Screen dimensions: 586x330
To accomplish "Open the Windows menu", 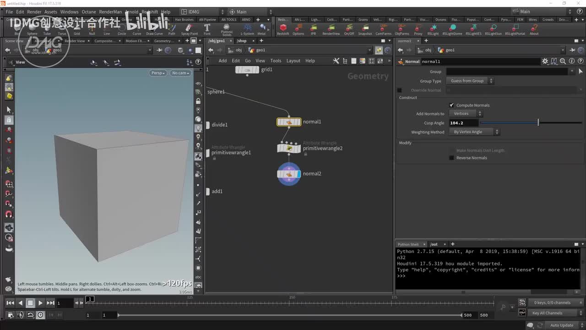I will click(69, 12).
